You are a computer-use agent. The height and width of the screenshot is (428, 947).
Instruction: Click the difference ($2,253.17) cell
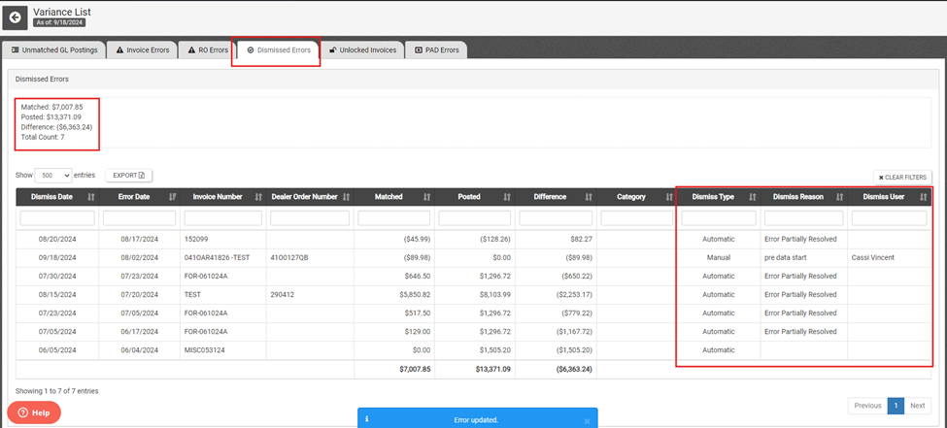click(x=557, y=295)
